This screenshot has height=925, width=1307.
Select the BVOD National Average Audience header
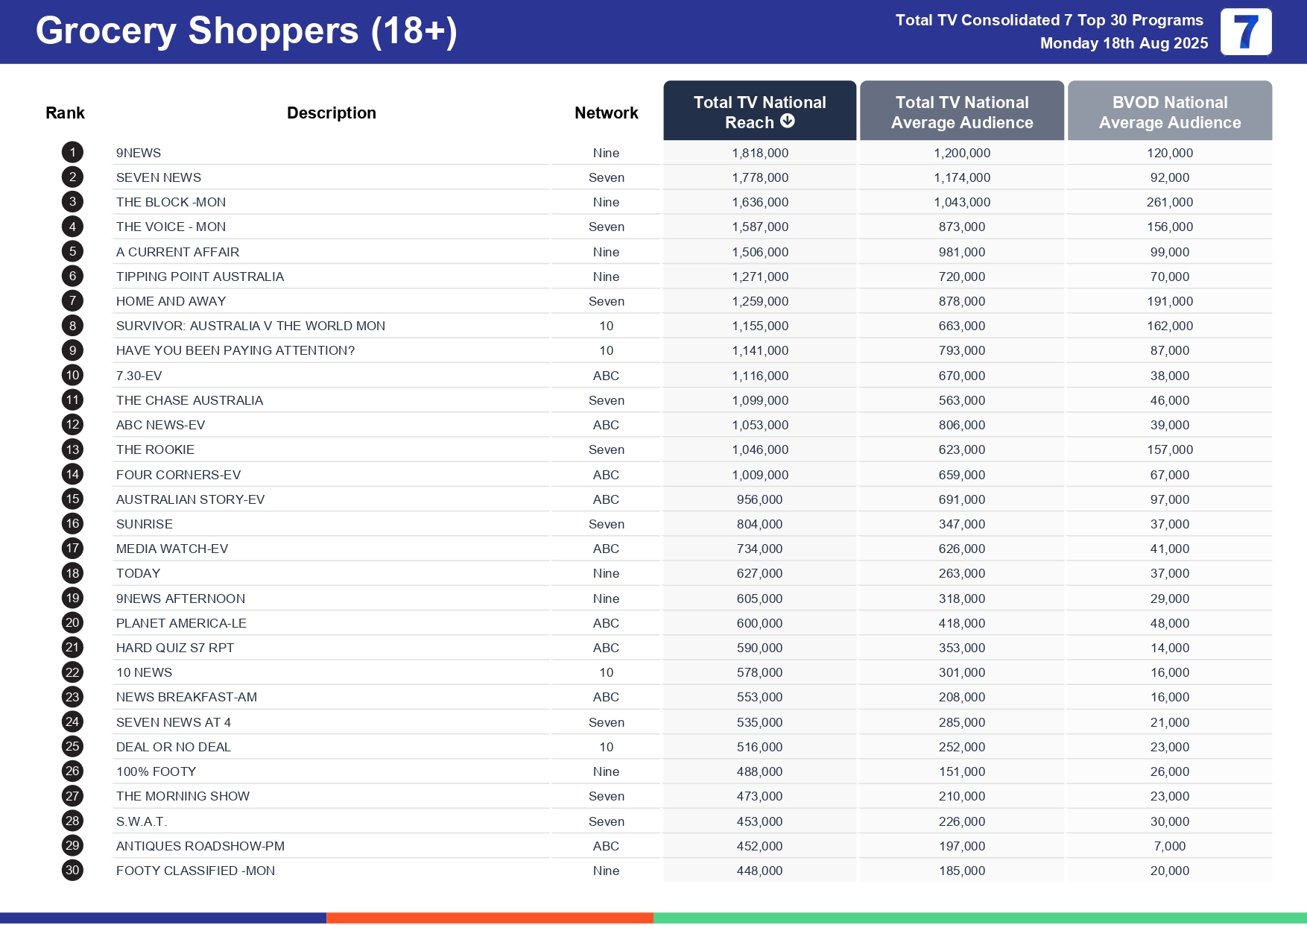click(1169, 112)
